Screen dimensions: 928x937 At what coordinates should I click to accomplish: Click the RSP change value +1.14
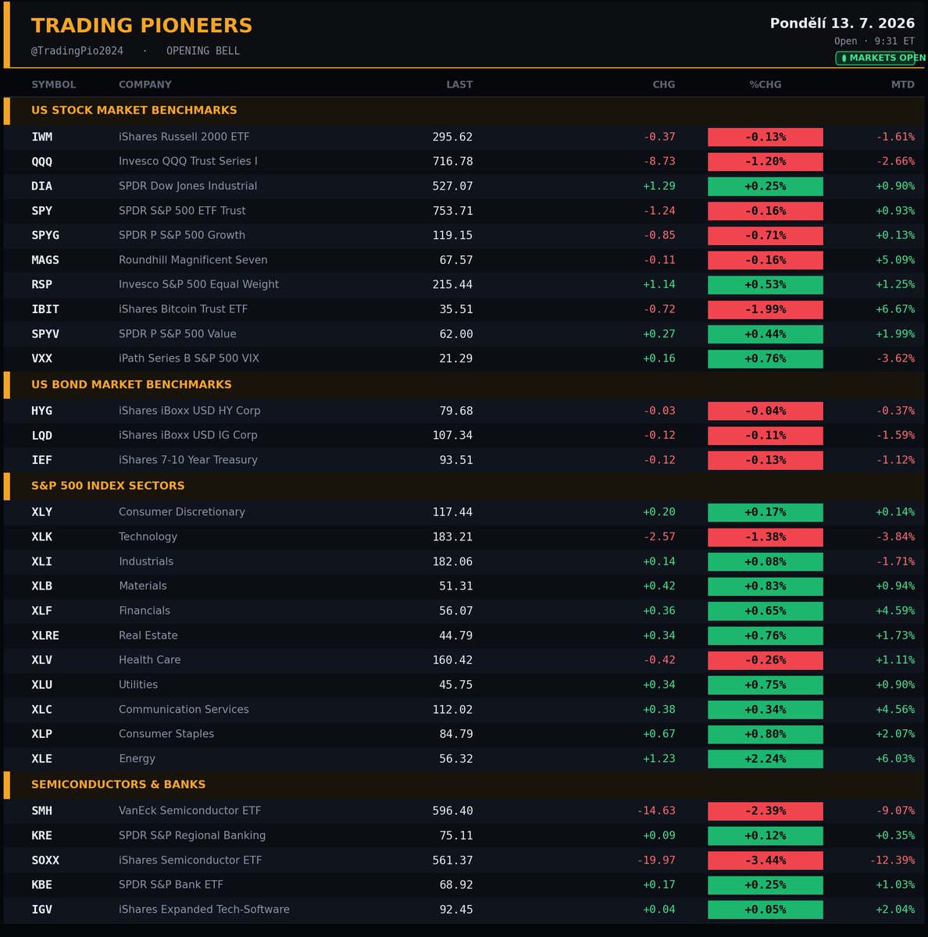click(659, 285)
